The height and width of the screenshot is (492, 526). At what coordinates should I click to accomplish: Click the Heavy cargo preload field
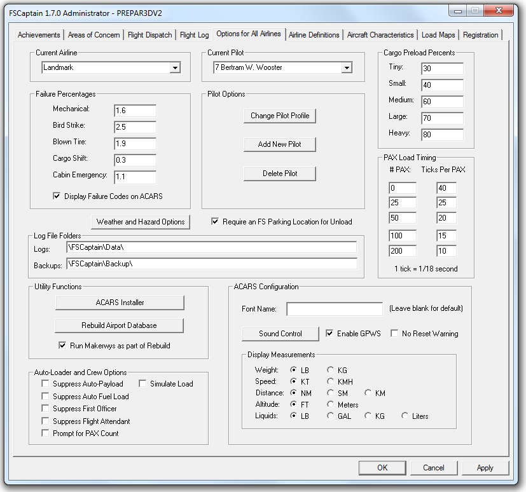pos(443,135)
